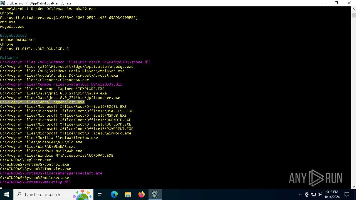Image resolution: width=356 pixels, height=200 pixels.
Task: Click the firefox.exe path line
Action: click(x=49, y=138)
